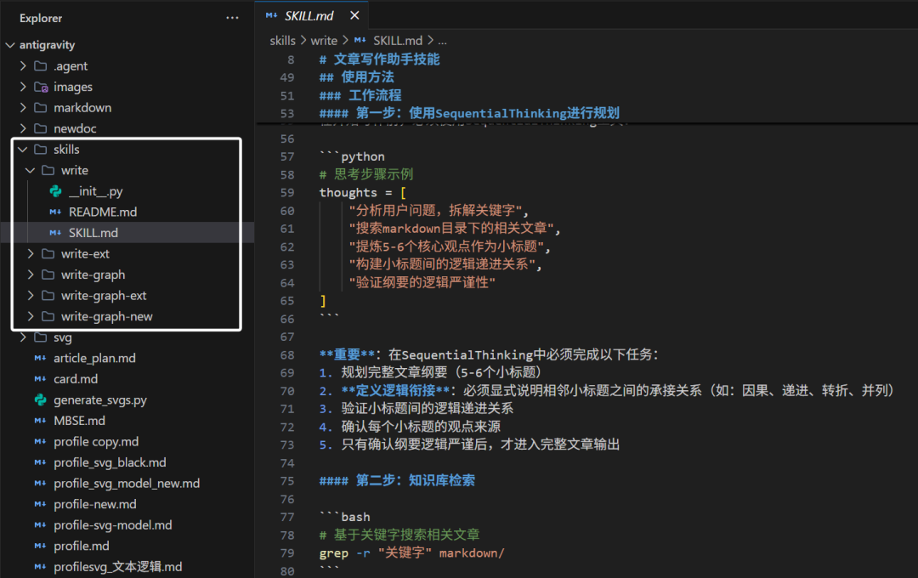
Task: Open card.md file
Action: point(76,379)
